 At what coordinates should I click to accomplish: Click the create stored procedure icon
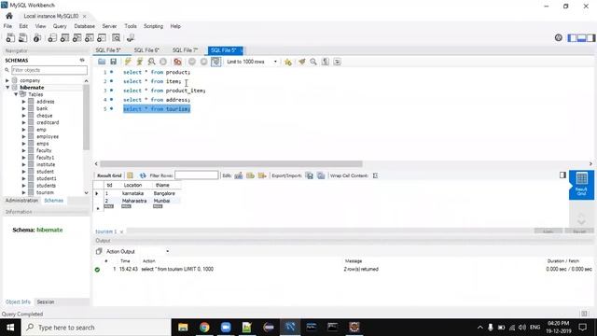tap(90, 37)
